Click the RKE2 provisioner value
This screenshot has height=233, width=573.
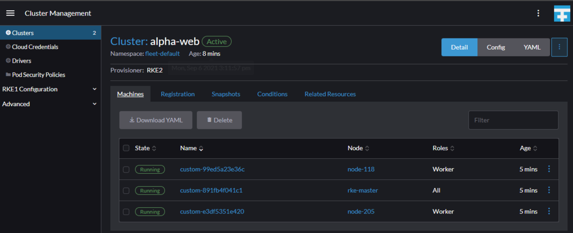click(155, 70)
